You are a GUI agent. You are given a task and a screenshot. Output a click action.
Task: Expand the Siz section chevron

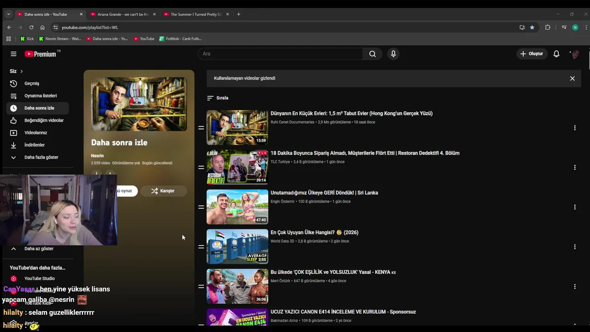point(21,71)
